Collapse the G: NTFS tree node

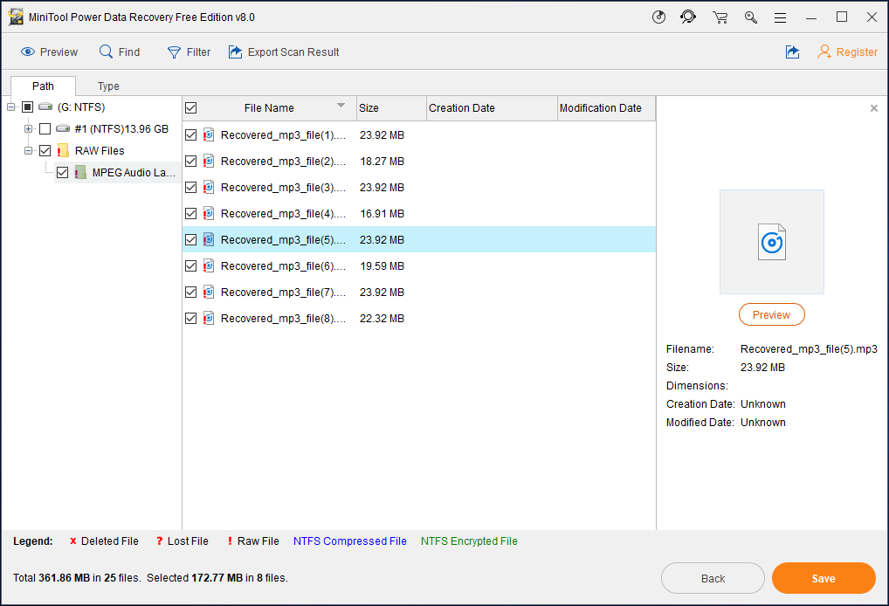10,107
